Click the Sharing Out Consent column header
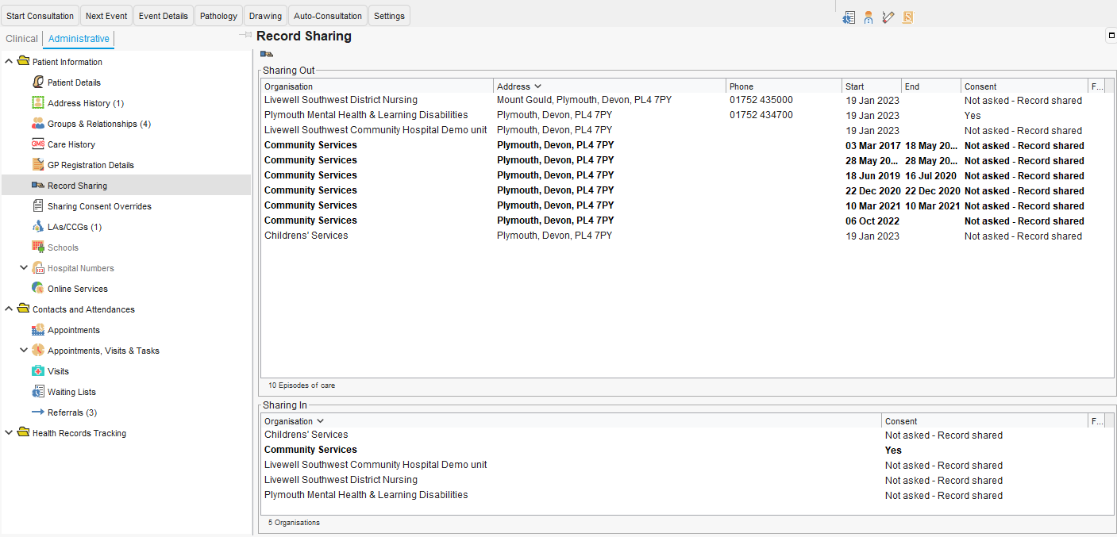 pyautogui.click(x=1024, y=86)
